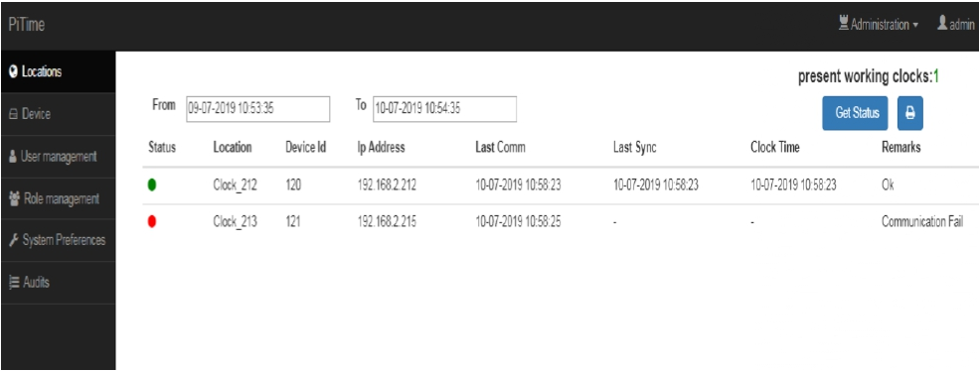The height and width of the screenshot is (371, 979).
Task: Click the User management person icon
Action: click(x=13, y=157)
